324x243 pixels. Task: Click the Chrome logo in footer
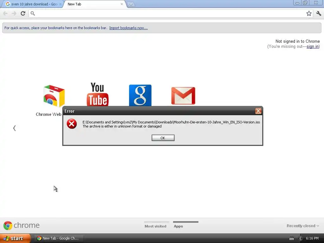pyautogui.click(x=22, y=225)
